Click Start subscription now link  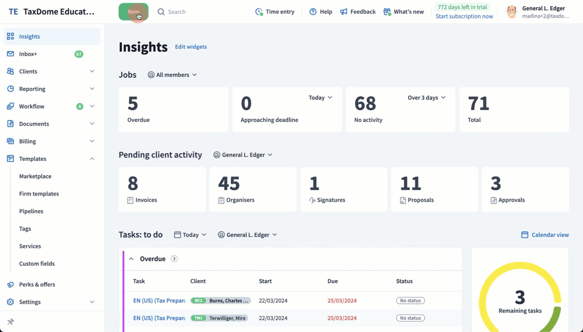(x=464, y=16)
